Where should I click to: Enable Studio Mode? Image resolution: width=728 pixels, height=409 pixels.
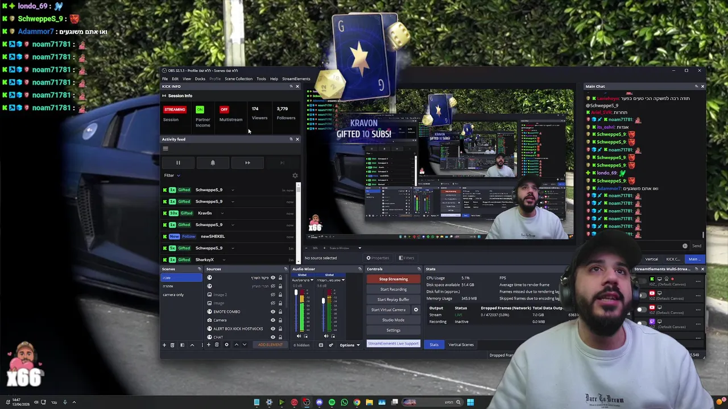394,320
